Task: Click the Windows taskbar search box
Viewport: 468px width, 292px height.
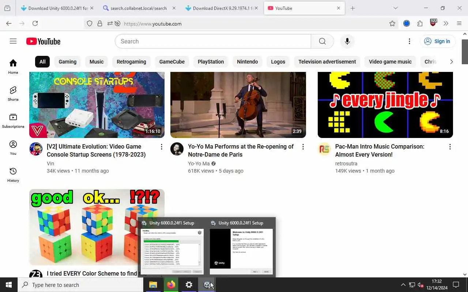Action: point(80,285)
